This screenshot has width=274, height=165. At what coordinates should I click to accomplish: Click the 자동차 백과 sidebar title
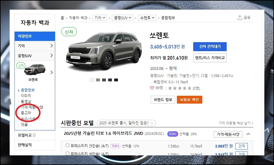35,23
